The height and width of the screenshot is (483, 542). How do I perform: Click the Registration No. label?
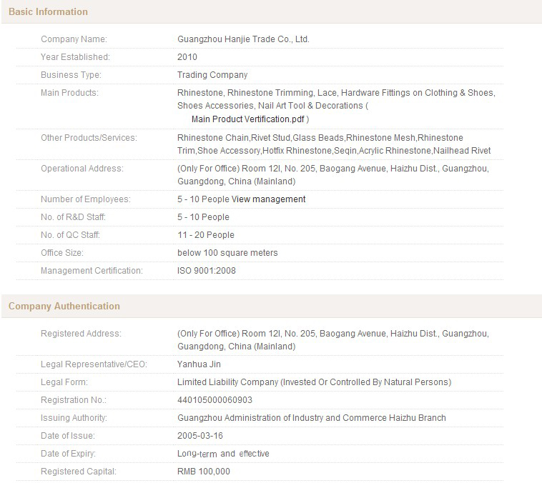[74, 400]
